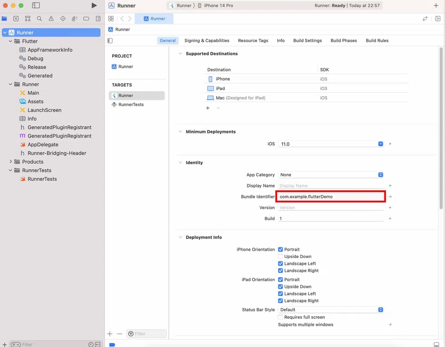Click the vertical scrollbar of the editor
The width and height of the screenshot is (445, 347).
tap(441, 128)
